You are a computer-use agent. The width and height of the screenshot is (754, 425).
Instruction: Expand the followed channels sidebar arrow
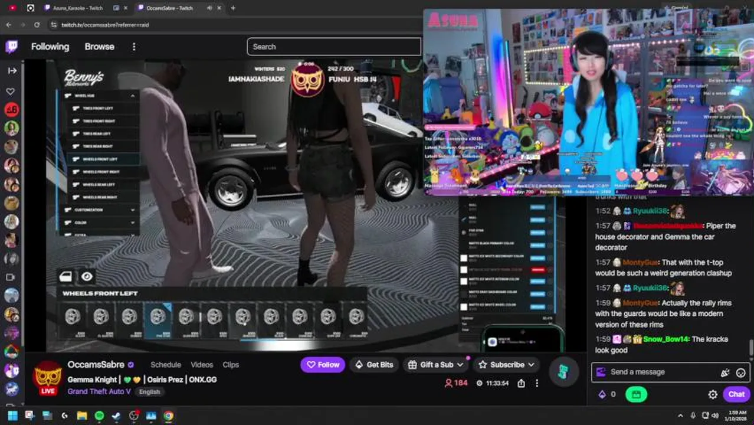click(12, 70)
